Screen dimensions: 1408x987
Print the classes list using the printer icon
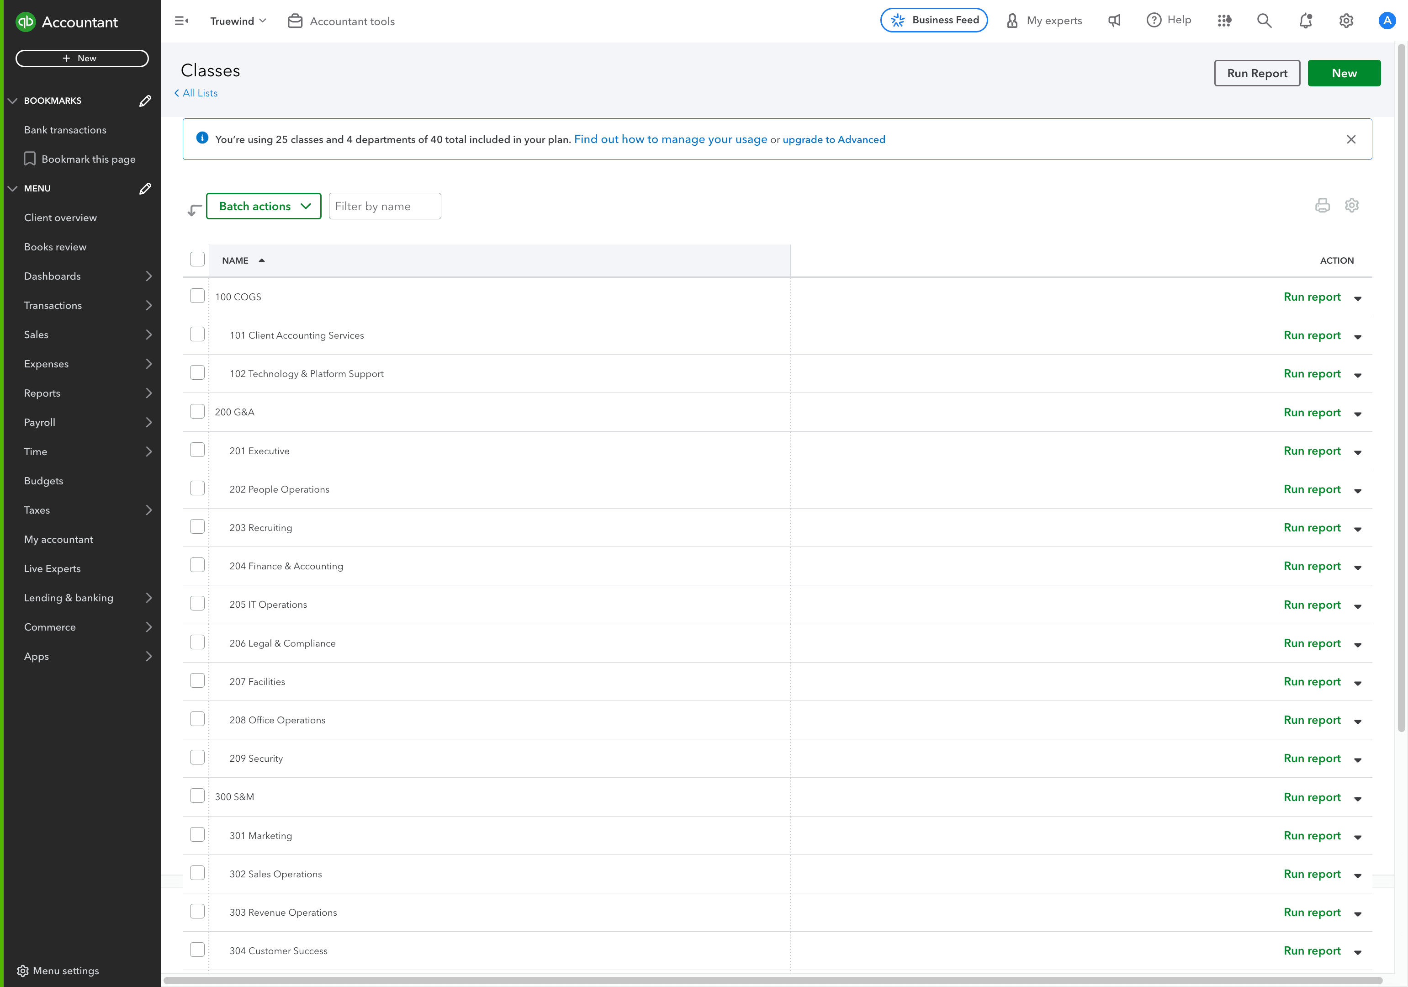pyautogui.click(x=1322, y=206)
